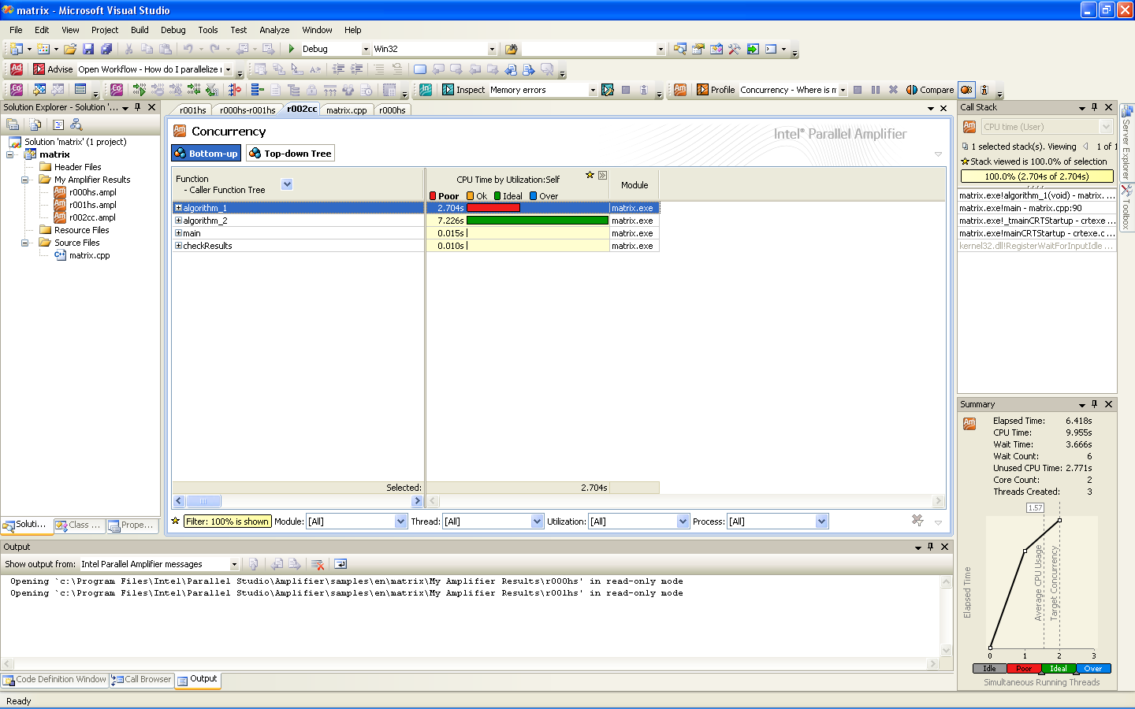
Task: Click the Open File folder icon
Action: 70,49
